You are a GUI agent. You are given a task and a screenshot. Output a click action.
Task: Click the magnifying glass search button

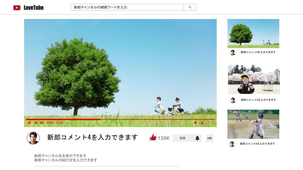[x=190, y=7]
